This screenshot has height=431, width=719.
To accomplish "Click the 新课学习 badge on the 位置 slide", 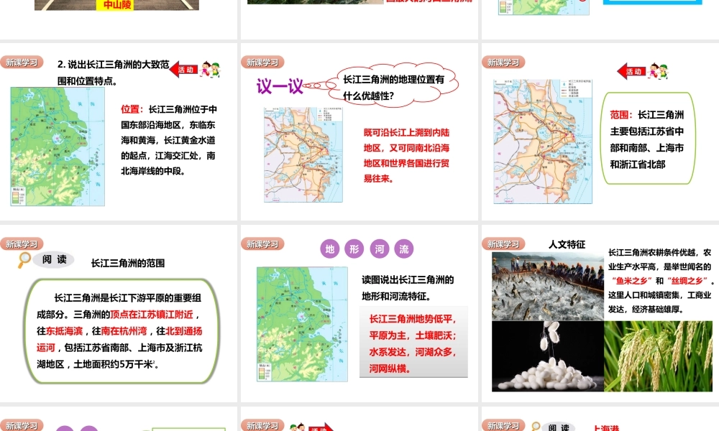I will (x=22, y=62).
